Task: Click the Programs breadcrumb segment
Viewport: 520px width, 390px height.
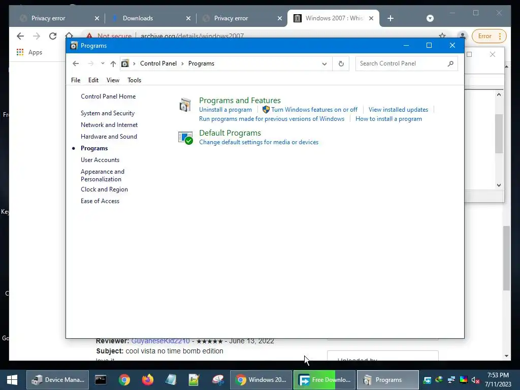Action: [x=201, y=63]
